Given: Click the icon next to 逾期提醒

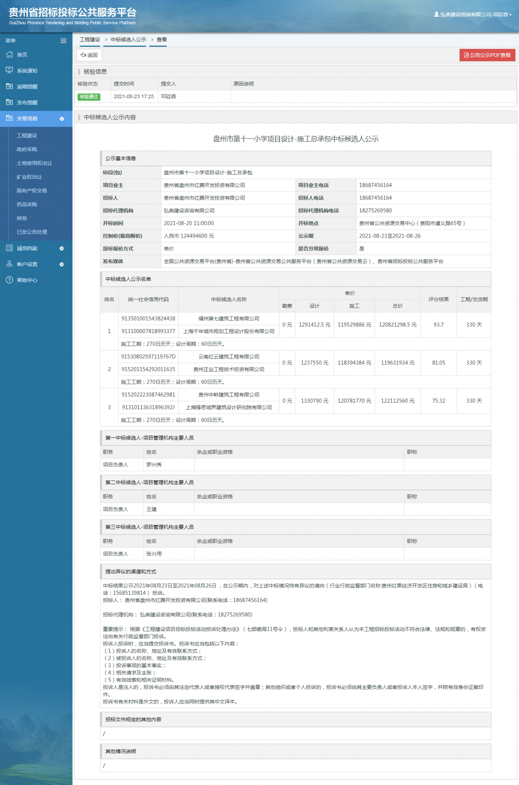Looking at the screenshot, I should [x=10, y=86].
